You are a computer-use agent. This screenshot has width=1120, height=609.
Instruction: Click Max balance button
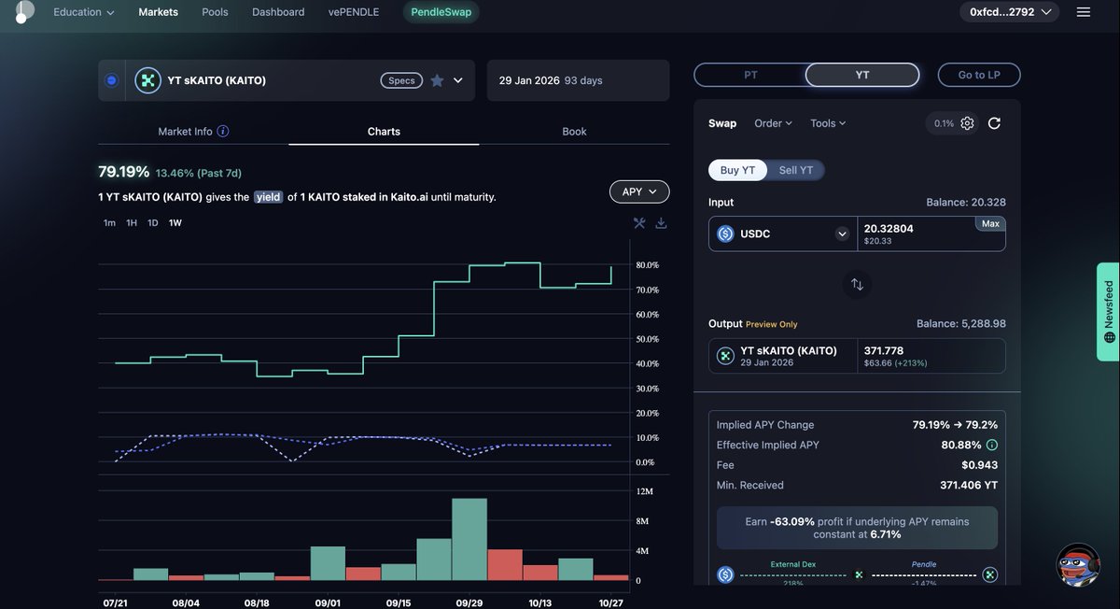pyautogui.click(x=990, y=223)
